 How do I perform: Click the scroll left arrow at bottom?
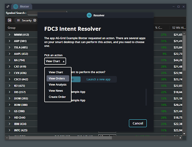pos(7,138)
